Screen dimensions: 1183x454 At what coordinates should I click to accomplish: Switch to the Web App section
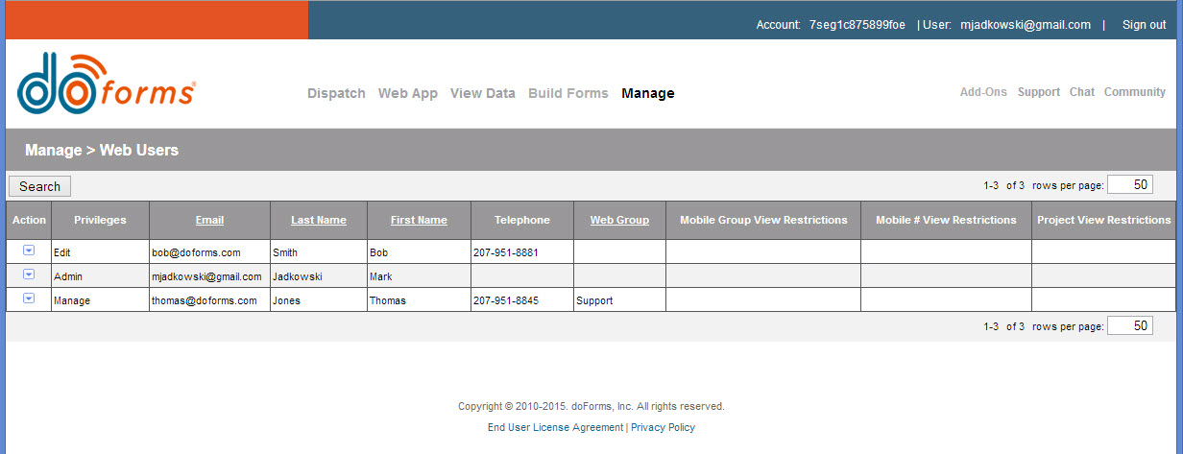[408, 93]
